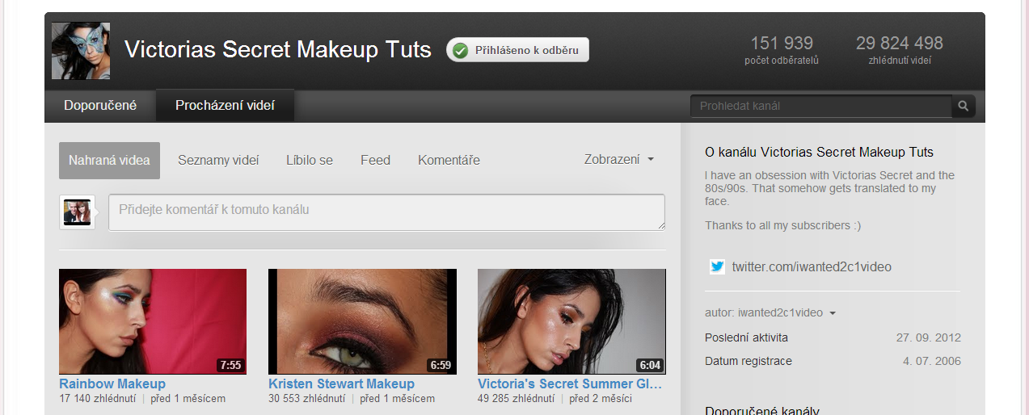
Task: Click the Thanks to all my subscribers text
Action: 782,225
